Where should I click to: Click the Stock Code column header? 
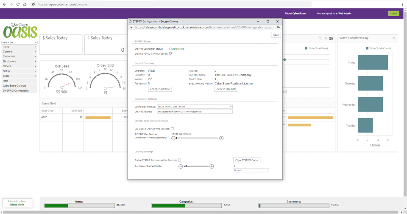pyautogui.click(x=51, y=111)
